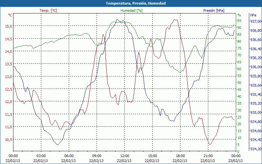Screen dimensions: 262x164
Task: Click the 06:00 time axis label
Action: click(x=69, y=156)
